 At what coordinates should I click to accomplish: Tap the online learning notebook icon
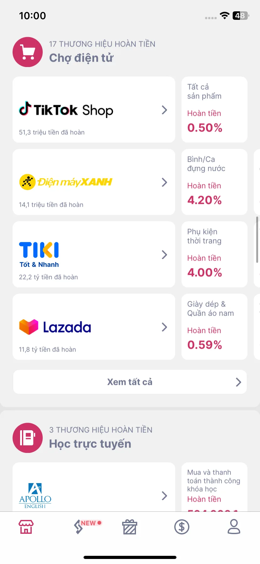click(x=28, y=438)
